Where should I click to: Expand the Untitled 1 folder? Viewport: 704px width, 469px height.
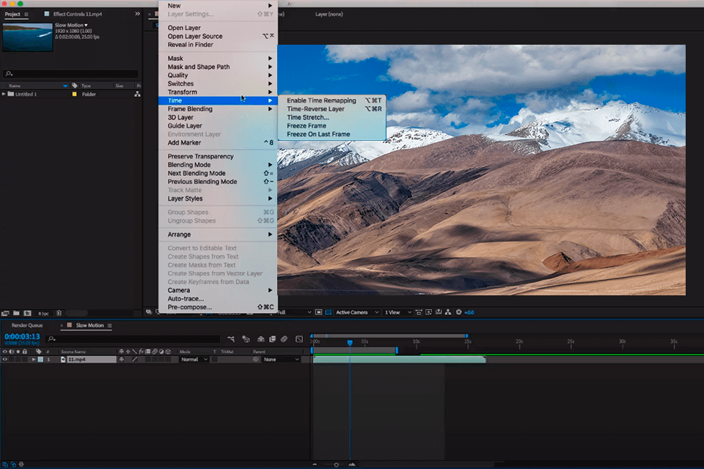4,94
